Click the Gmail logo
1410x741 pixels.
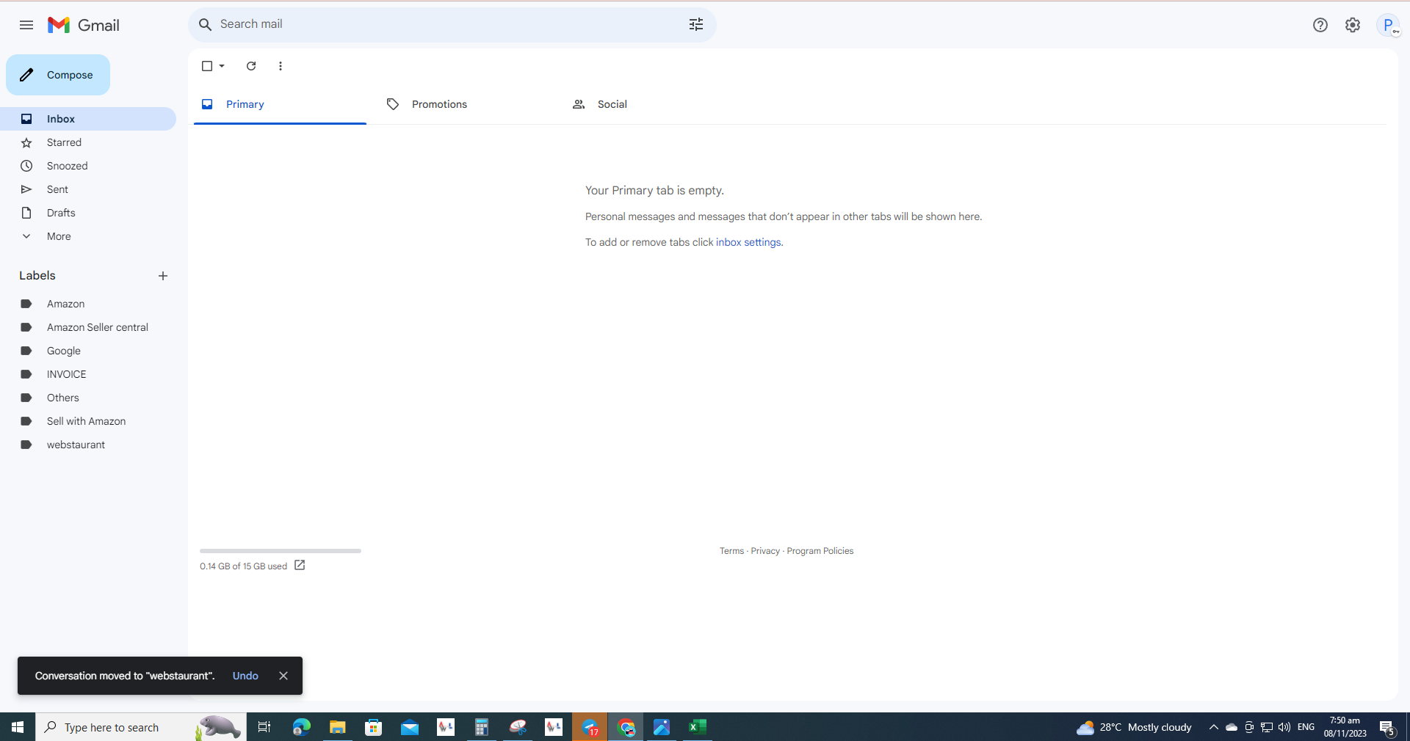84,25
